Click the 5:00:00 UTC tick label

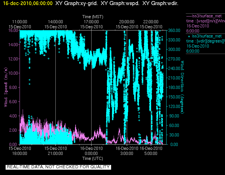click(x=151, y=153)
